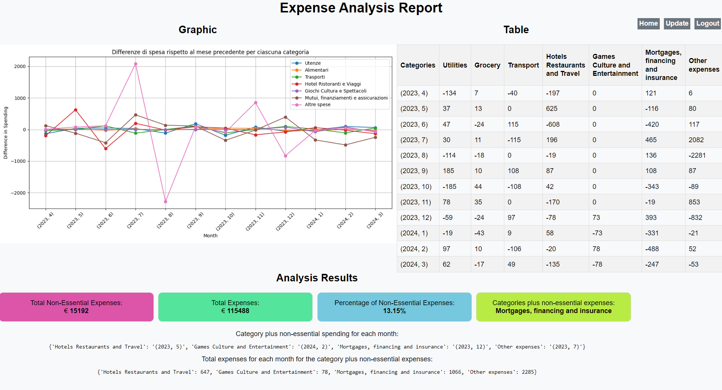
Task: Click the Total Non-Essential Expenses card
Action: pyautogui.click(x=77, y=307)
